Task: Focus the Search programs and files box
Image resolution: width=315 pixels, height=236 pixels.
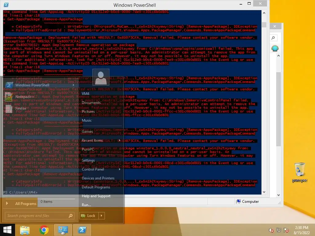Action: click(x=40, y=216)
